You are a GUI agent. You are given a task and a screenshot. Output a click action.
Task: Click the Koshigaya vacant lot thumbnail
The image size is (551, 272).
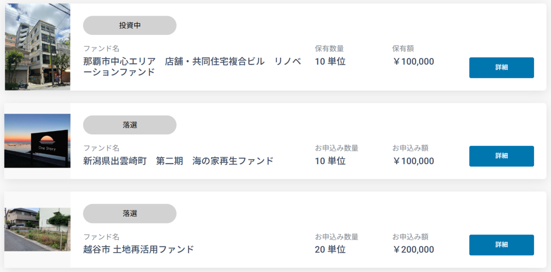tap(38, 229)
